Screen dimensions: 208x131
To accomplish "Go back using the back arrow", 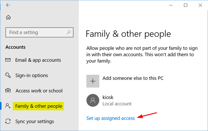I will 8,5.
